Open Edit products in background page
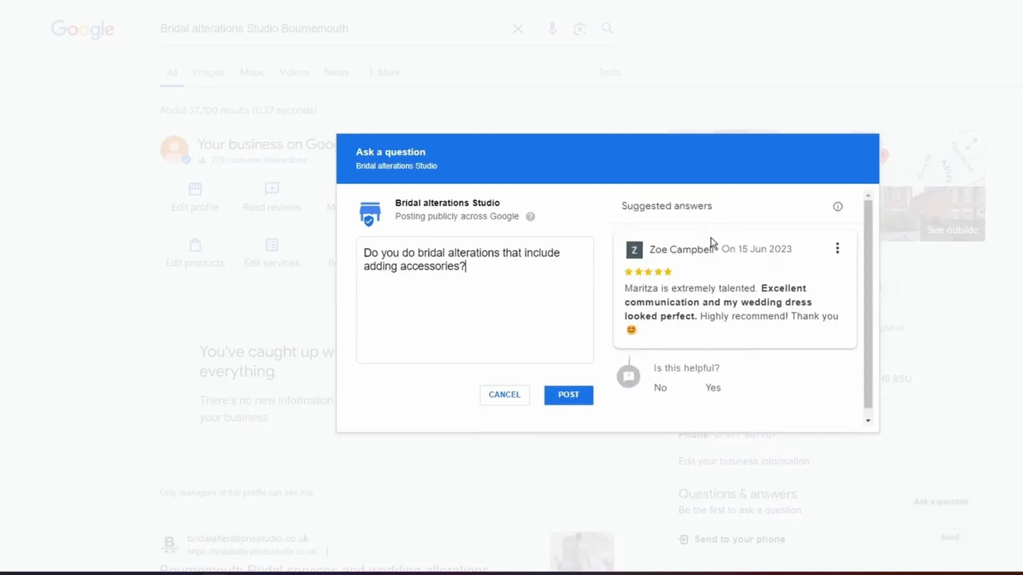This screenshot has height=575, width=1023. (195, 253)
